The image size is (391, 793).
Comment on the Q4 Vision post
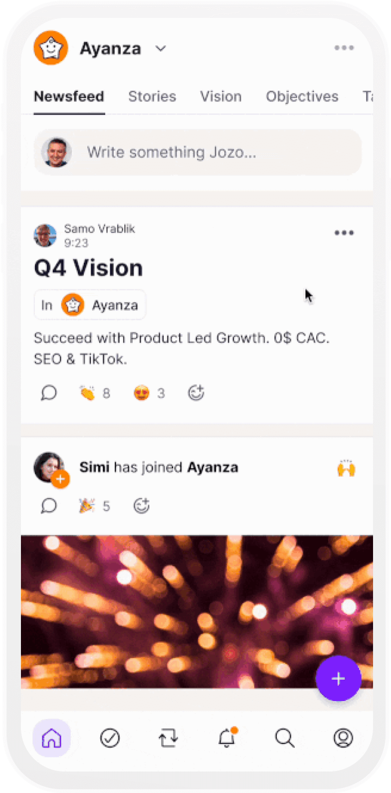pyautogui.click(x=48, y=393)
